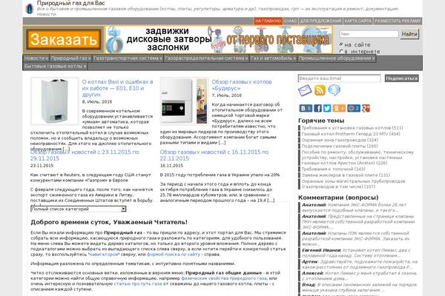The image size is (445, 296).
Task: Open hot topic 'Требования к установке газовых котлов'
Action: pyautogui.click(x=352, y=128)
